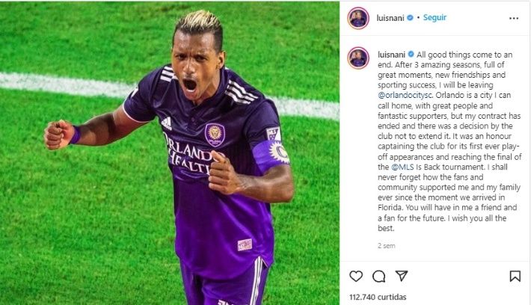Image resolution: width=531 pixels, height=305 pixels.
Task: Open the luisnani avatar in the post header
Action: click(x=358, y=18)
